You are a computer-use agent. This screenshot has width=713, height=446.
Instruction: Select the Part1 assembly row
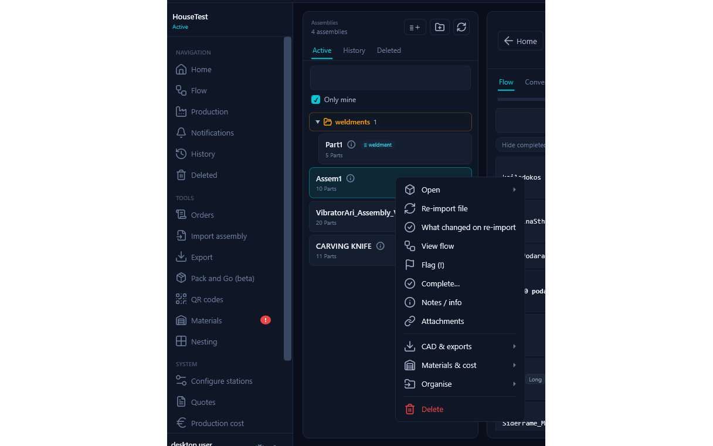(395, 149)
